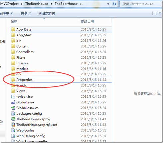Select the App_Start folder name
The height and width of the screenshot is (143, 163).
click(24, 35)
